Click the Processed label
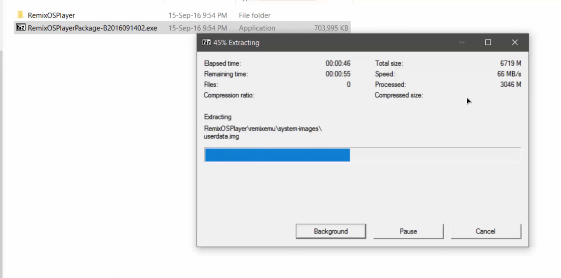Screen dimensions: 561x278 [x=390, y=84]
